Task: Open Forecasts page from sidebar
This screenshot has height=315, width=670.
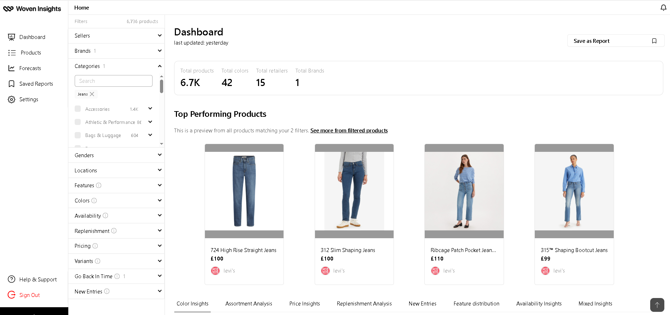Action: [x=30, y=68]
